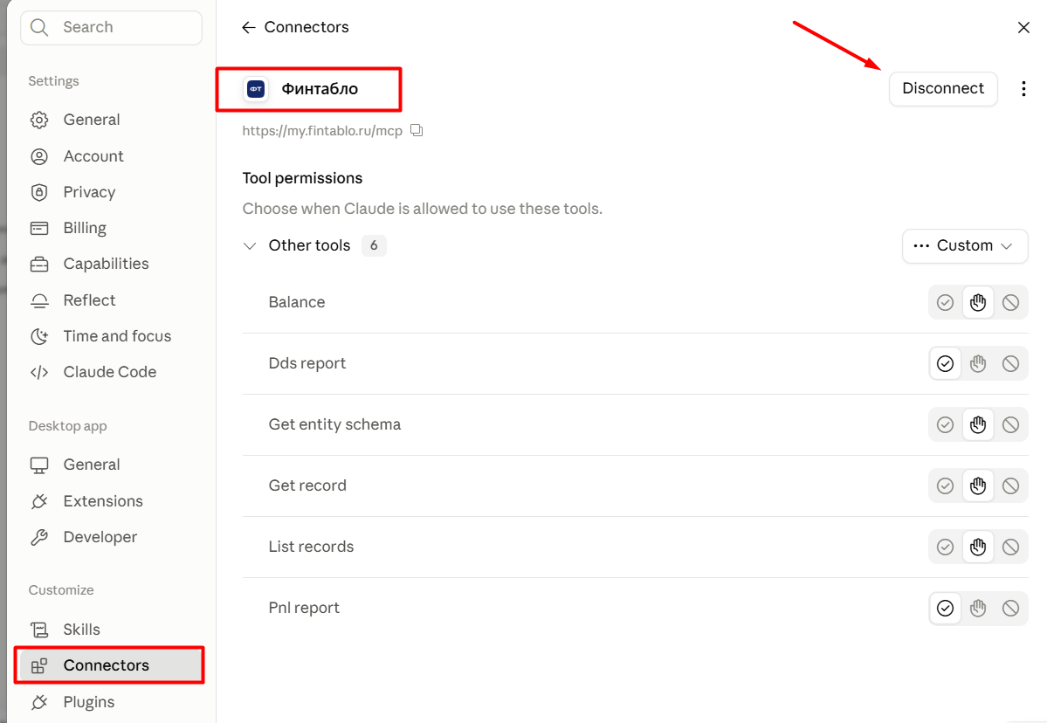Require approval for List records
Screen dimensions: 1047x723
click(x=977, y=547)
